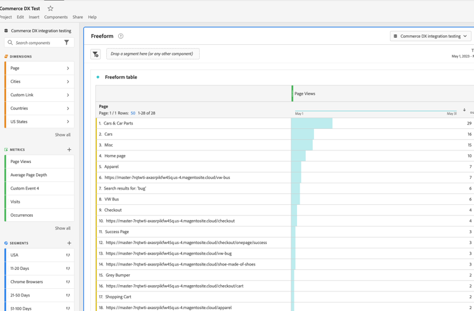Open the Commerce DX integration testing report suite dropdown

tap(430, 36)
